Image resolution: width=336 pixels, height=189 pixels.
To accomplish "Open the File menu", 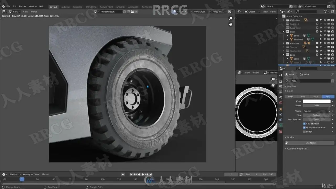I will [x=8, y=6].
